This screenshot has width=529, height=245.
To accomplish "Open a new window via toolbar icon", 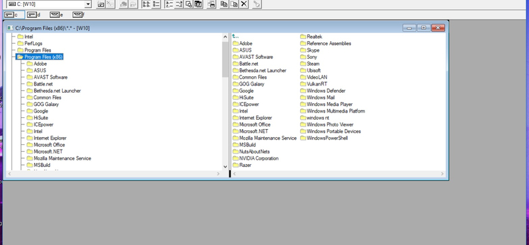I will [x=211, y=4].
